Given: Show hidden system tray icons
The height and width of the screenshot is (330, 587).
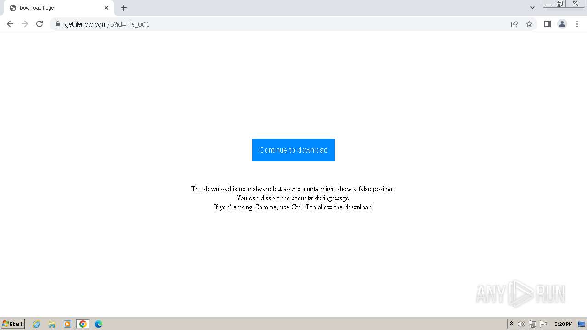Looking at the screenshot, I should point(511,324).
